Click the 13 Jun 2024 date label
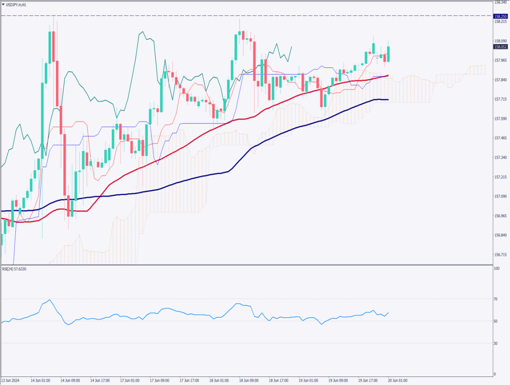Image resolution: width=510 pixels, height=385 pixels. pyautogui.click(x=11, y=380)
